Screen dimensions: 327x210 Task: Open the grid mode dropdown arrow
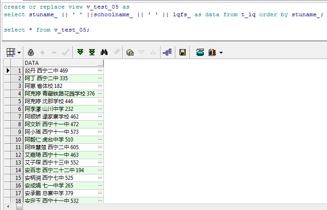[19, 53]
